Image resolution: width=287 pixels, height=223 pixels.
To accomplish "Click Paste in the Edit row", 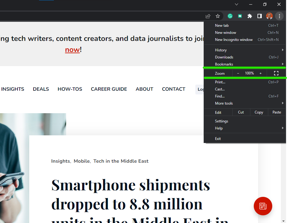I will (277, 112).
